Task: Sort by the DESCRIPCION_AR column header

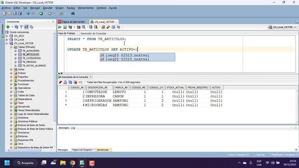Action: point(99,87)
